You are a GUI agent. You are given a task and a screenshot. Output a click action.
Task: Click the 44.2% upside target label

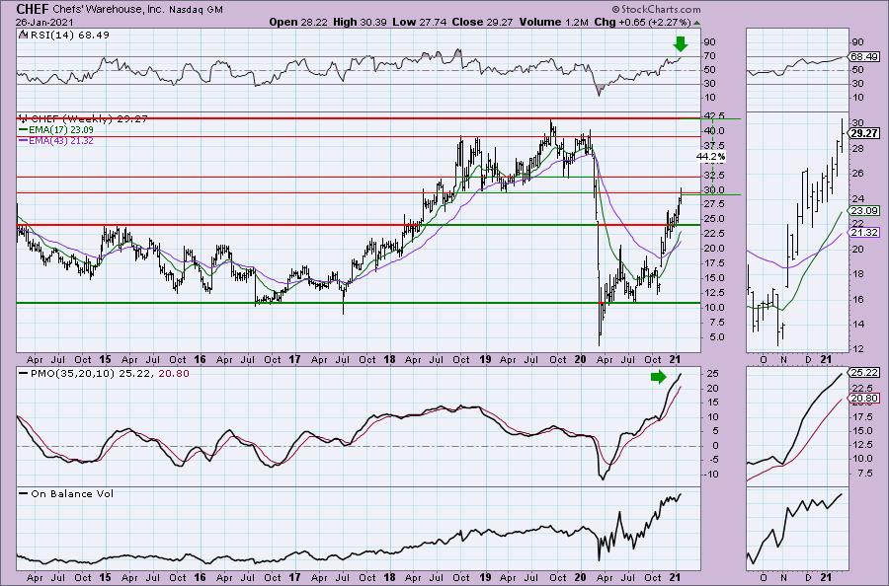710,156
